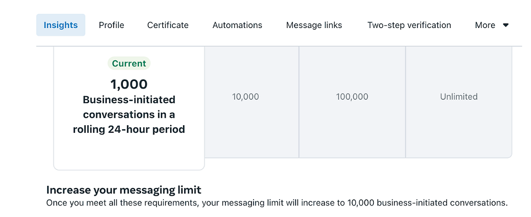Click the 'rolling 24-hour period' line
531x217 pixels.
tap(129, 129)
